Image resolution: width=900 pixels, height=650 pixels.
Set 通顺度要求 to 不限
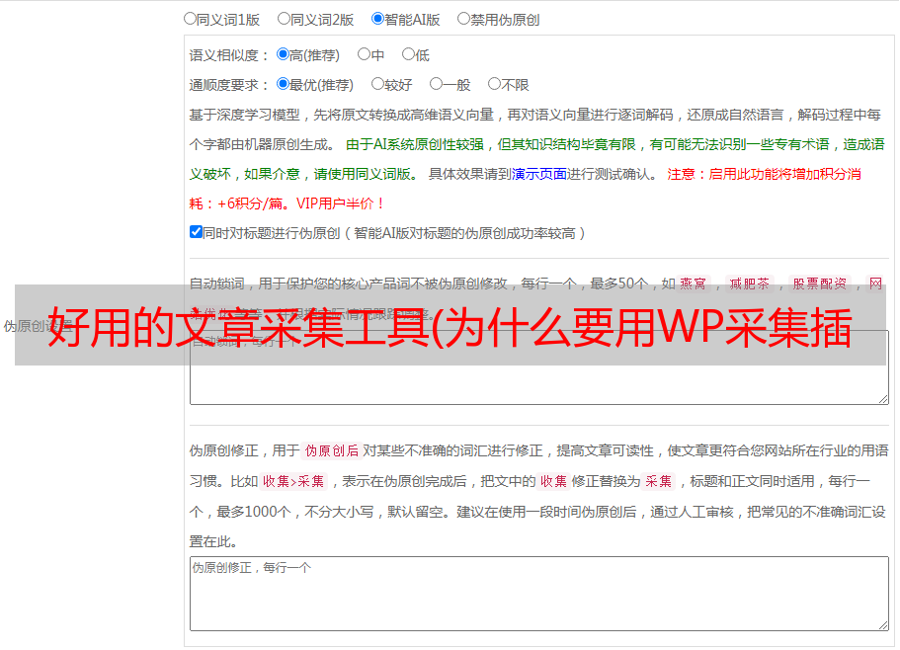point(494,84)
